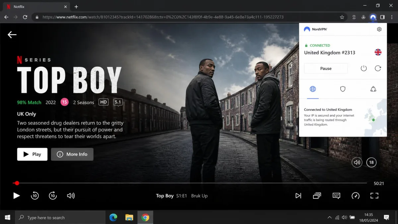398x224 pixels.
Task: Open the taskbar clock and date
Action: (x=368, y=217)
